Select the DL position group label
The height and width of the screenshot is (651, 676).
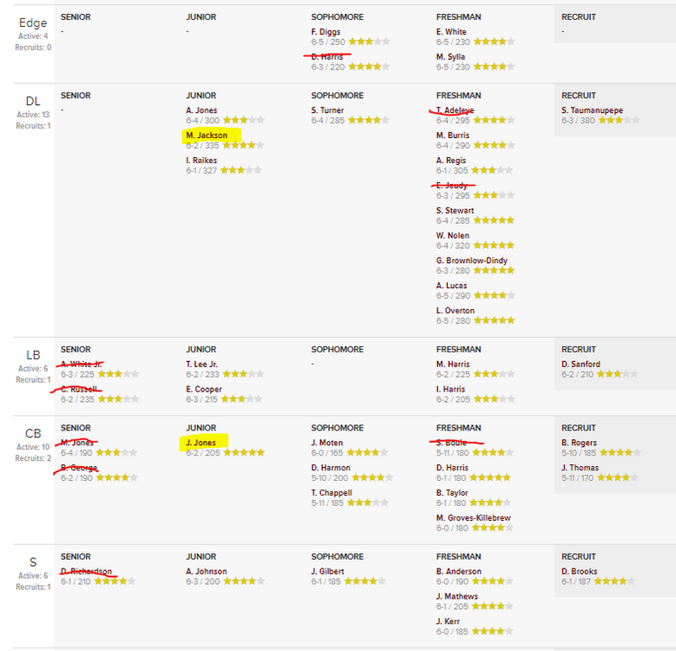pyautogui.click(x=33, y=102)
